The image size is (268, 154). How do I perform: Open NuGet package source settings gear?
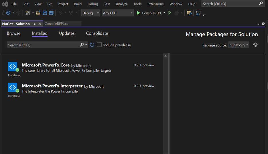[x=255, y=45]
